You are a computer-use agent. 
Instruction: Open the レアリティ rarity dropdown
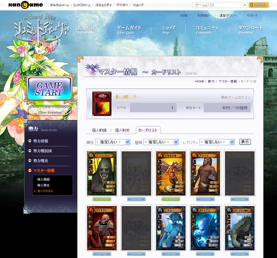pyautogui.click(x=217, y=142)
